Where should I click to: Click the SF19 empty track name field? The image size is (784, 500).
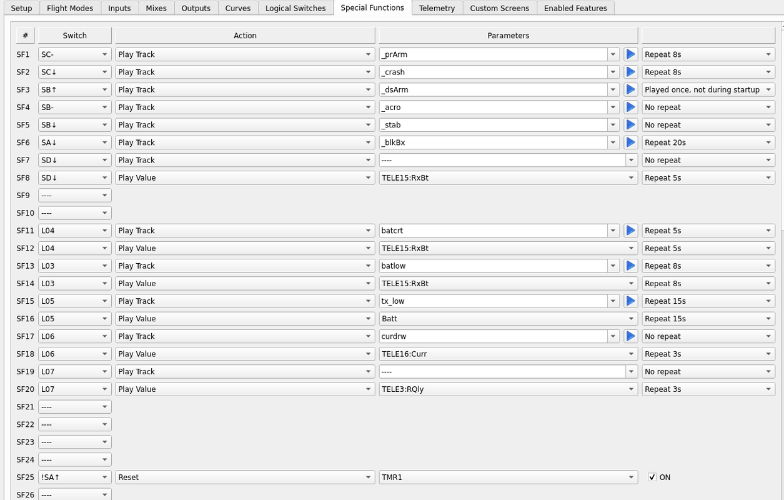point(502,371)
